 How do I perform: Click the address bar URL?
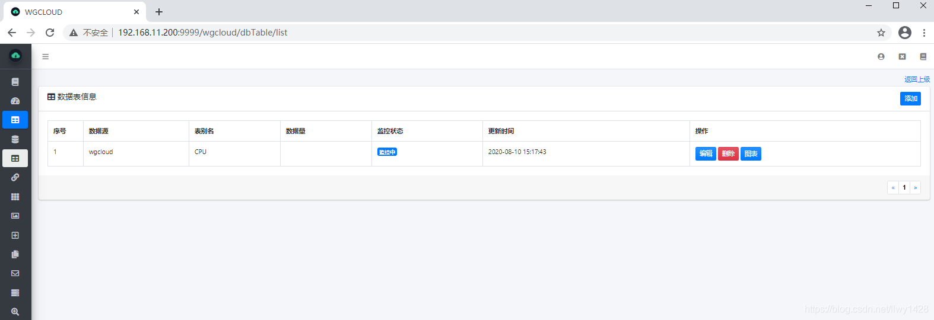tap(202, 33)
